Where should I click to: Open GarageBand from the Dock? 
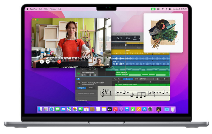click(159, 109)
